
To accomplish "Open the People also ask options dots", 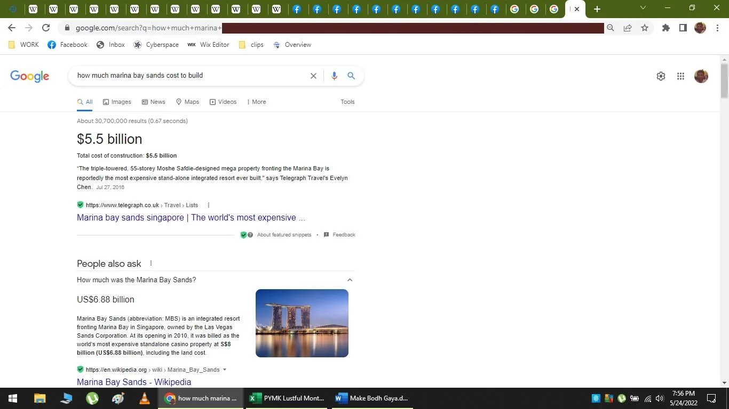I will pos(151,263).
